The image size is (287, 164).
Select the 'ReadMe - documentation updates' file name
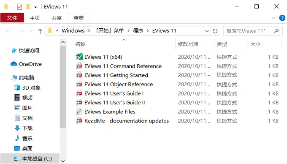click(127, 121)
